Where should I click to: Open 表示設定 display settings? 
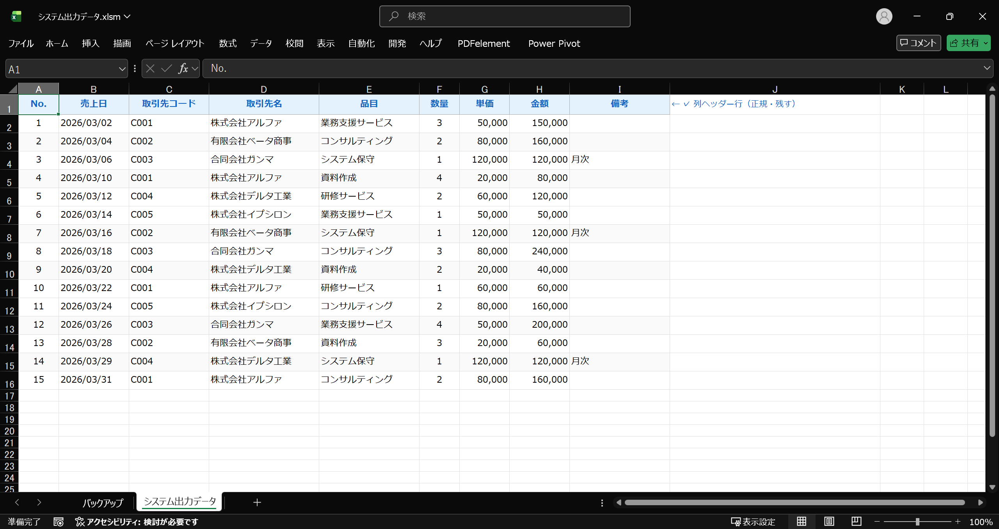pos(753,522)
